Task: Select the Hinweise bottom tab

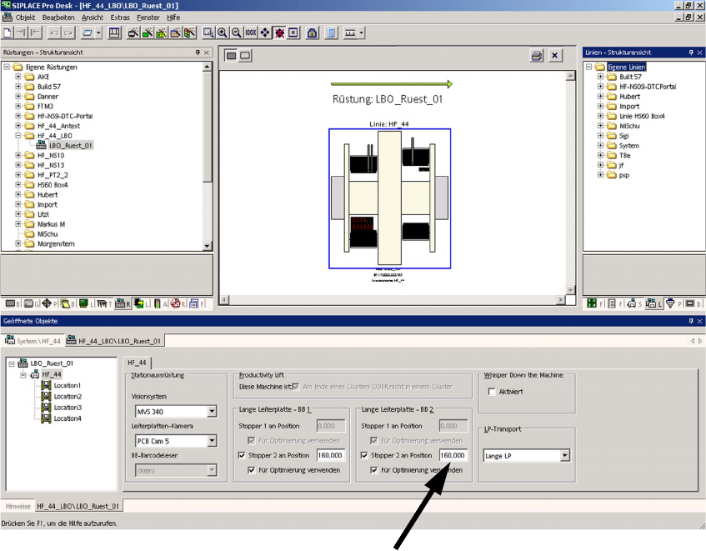Action: point(18,506)
